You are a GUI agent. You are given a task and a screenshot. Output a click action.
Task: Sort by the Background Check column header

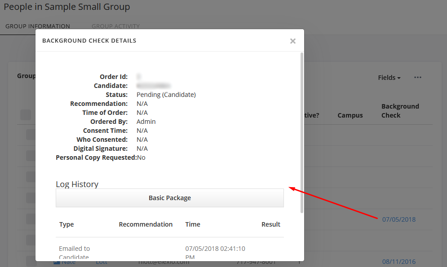coord(400,111)
